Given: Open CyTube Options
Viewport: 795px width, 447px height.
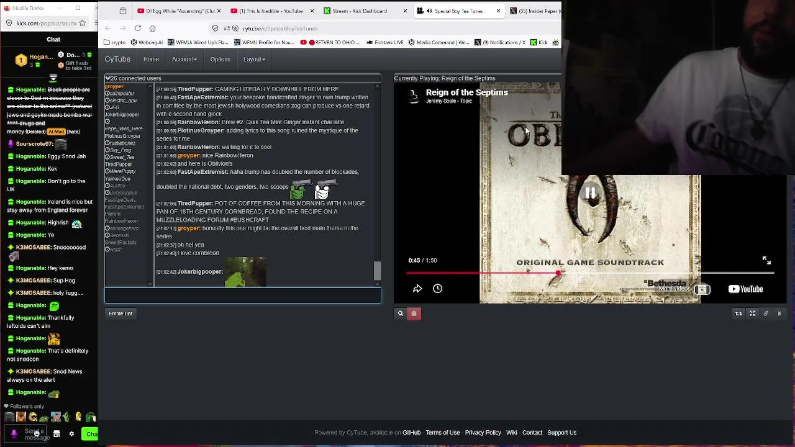Looking at the screenshot, I should [x=220, y=59].
